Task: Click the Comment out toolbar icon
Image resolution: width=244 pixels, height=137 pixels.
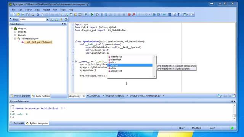Action: (x=164, y=14)
